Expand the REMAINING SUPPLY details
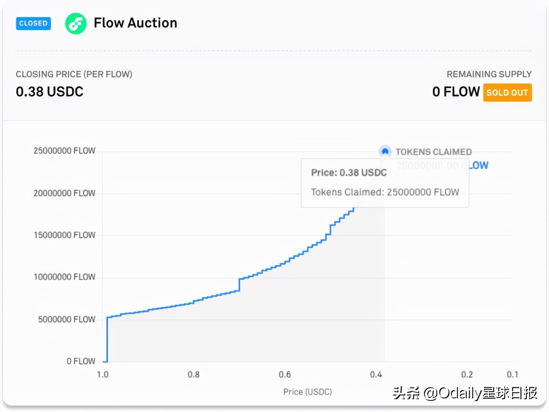 coord(489,74)
